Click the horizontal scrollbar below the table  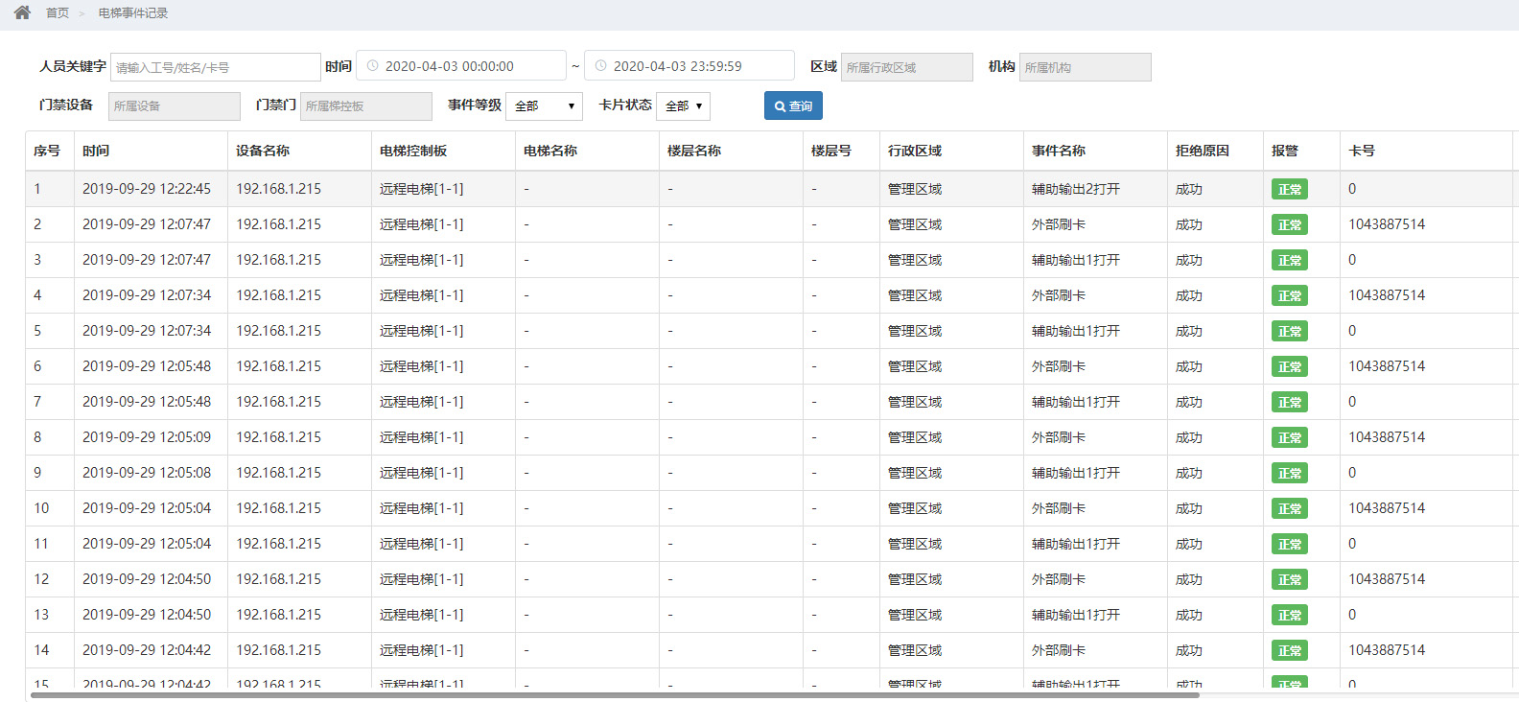[614, 695]
